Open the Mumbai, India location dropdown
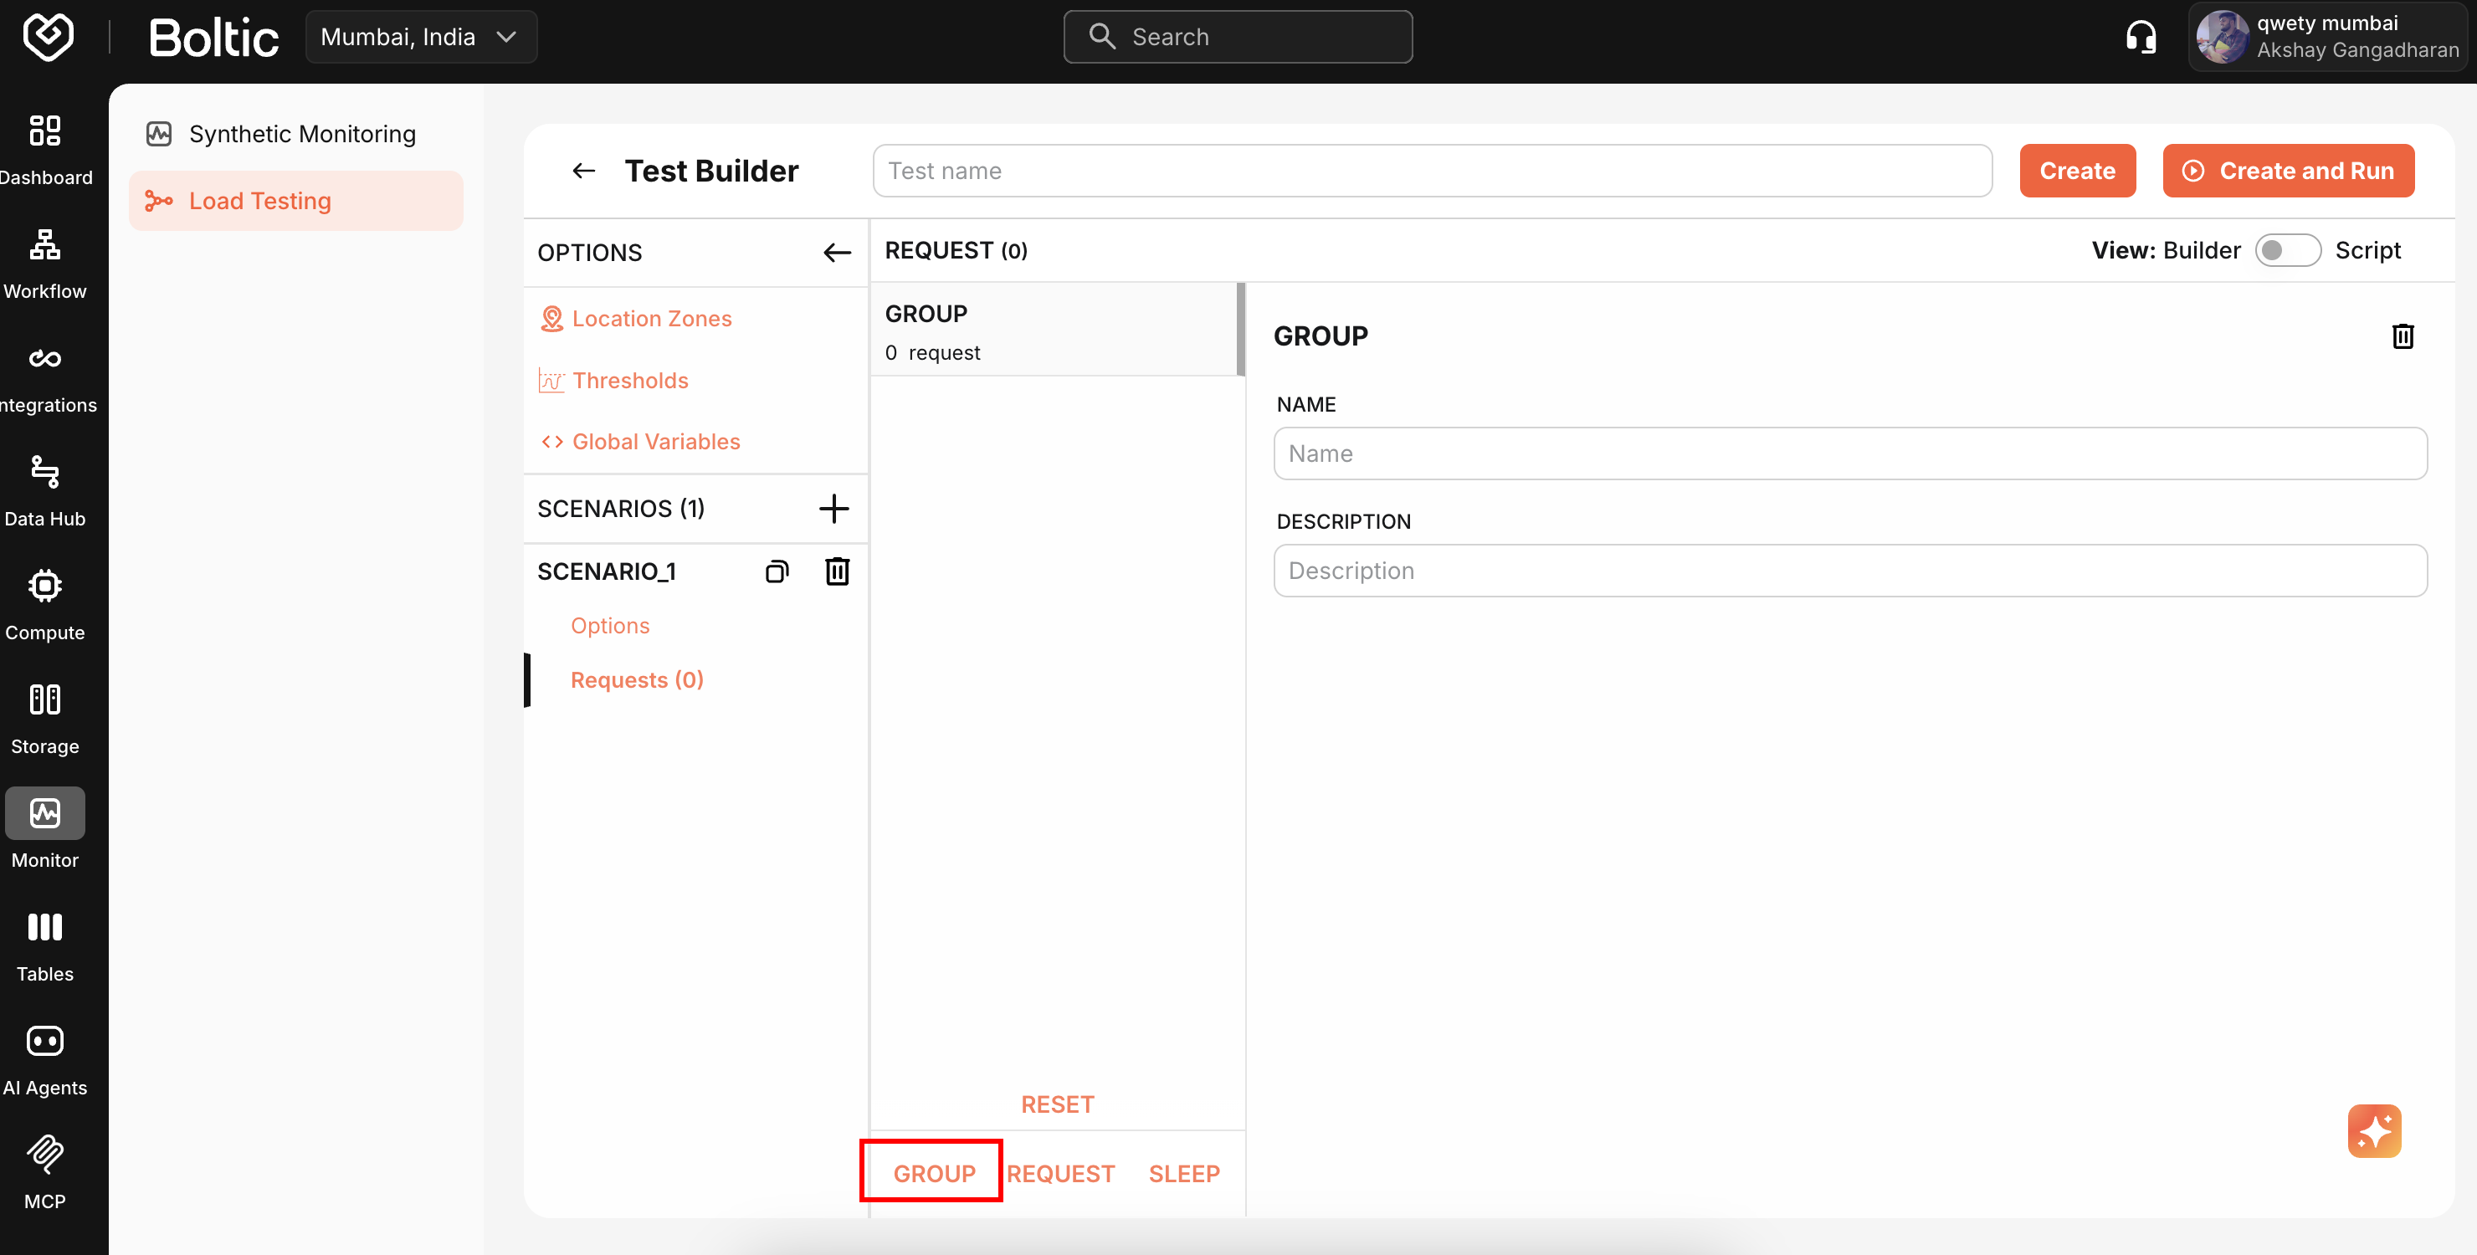Screen dimensions: 2477x1255 tap(420, 37)
